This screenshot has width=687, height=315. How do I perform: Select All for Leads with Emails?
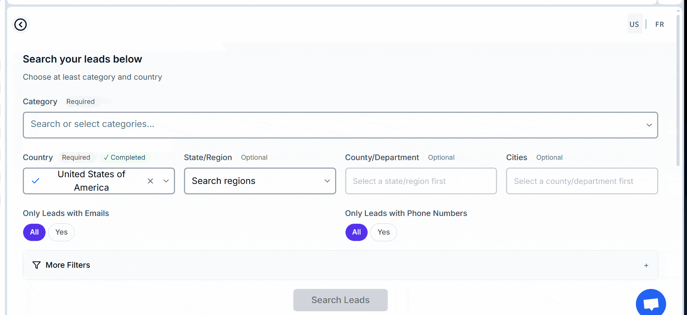point(34,232)
